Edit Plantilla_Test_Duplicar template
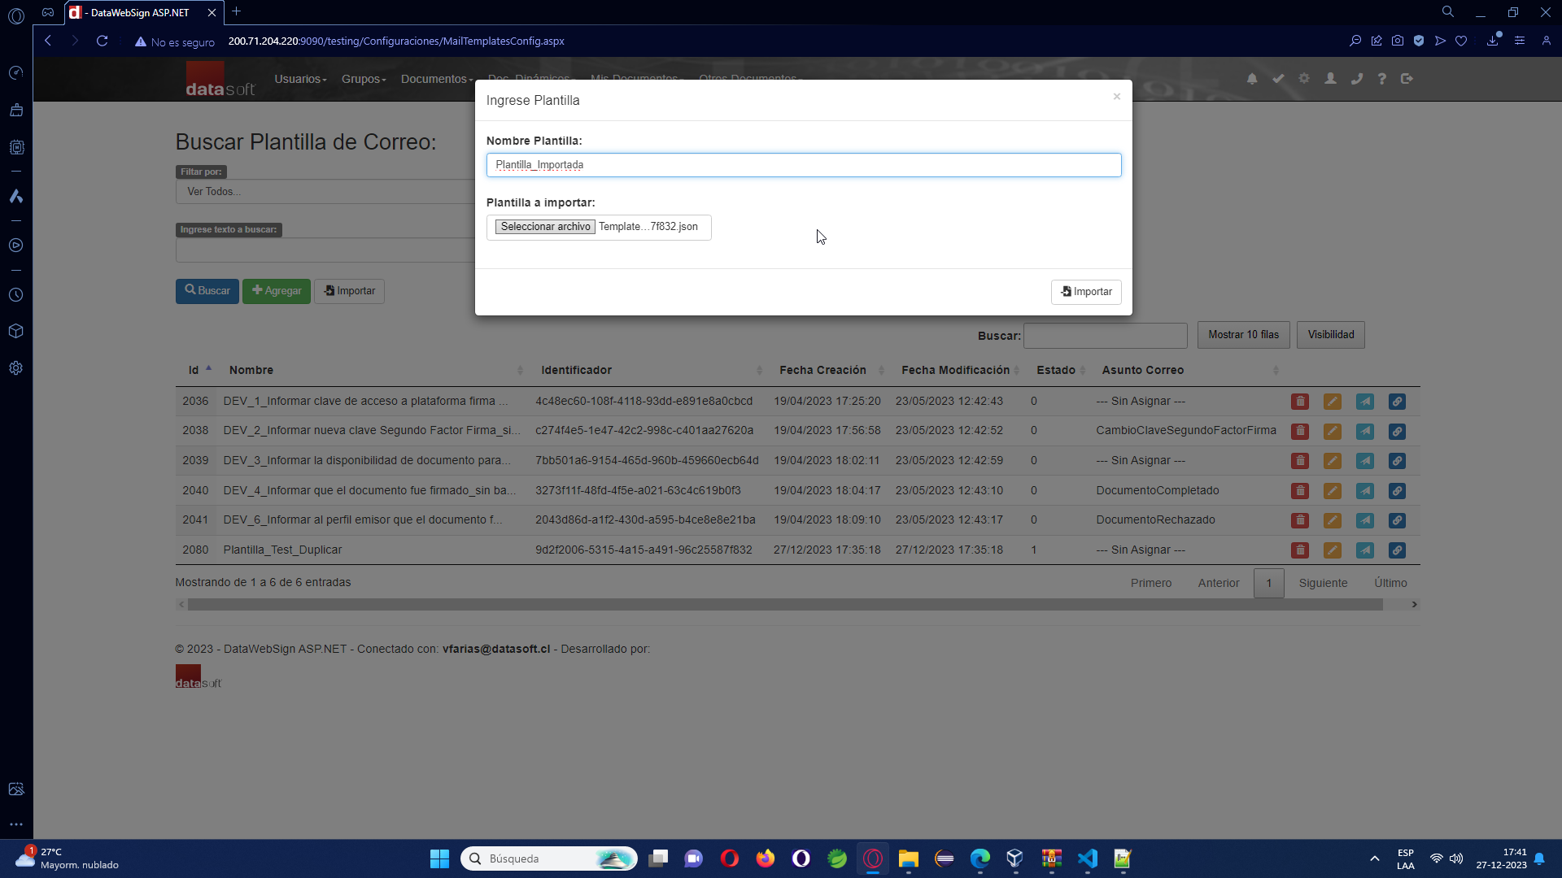1562x878 pixels. pyautogui.click(x=1333, y=550)
